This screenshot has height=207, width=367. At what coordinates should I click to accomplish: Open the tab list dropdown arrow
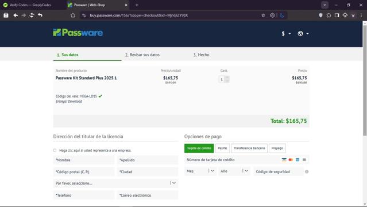coord(324,5)
